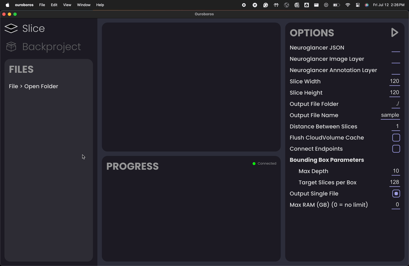Open the Outlook icon in menu bar
The width and height of the screenshot is (409, 266).
(x=297, y=5)
